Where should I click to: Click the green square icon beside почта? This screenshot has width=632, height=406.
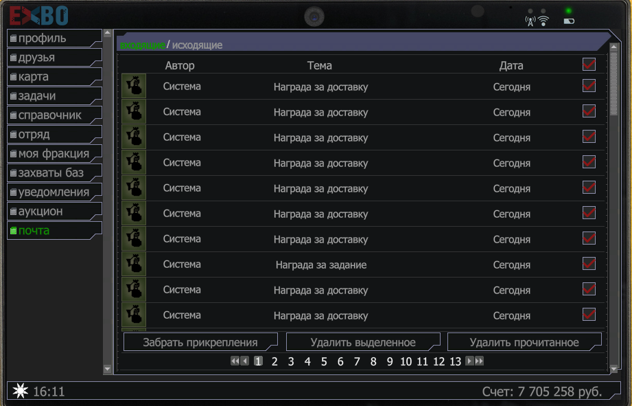(13, 231)
